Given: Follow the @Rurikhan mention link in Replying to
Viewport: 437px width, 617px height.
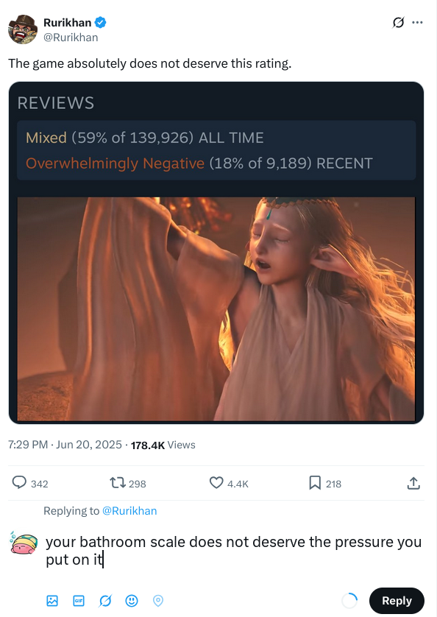Looking at the screenshot, I should 129,511.
